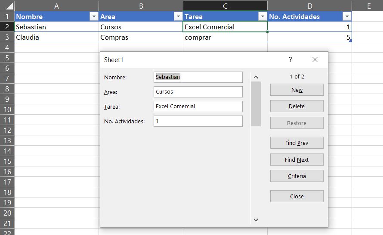Open the Tarea column filter dropdown
Viewport: 383px width, 235px height.
pos(263,16)
